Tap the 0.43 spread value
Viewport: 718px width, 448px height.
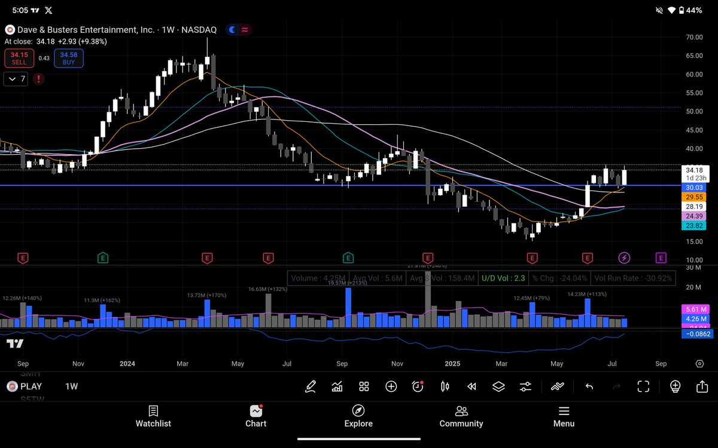44,58
